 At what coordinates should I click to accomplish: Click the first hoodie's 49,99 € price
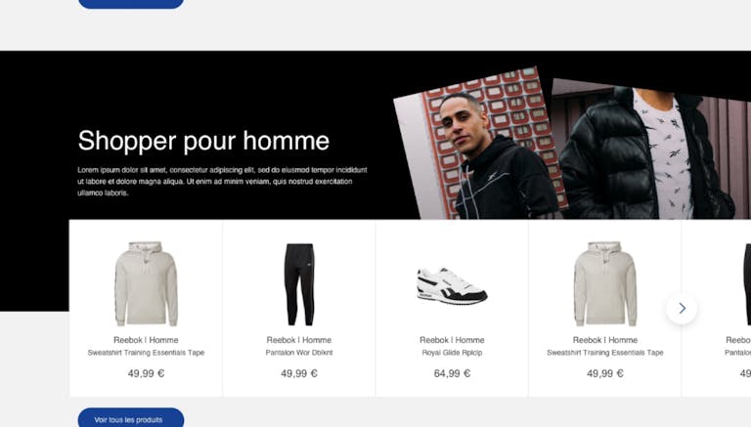pyautogui.click(x=146, y=373)
